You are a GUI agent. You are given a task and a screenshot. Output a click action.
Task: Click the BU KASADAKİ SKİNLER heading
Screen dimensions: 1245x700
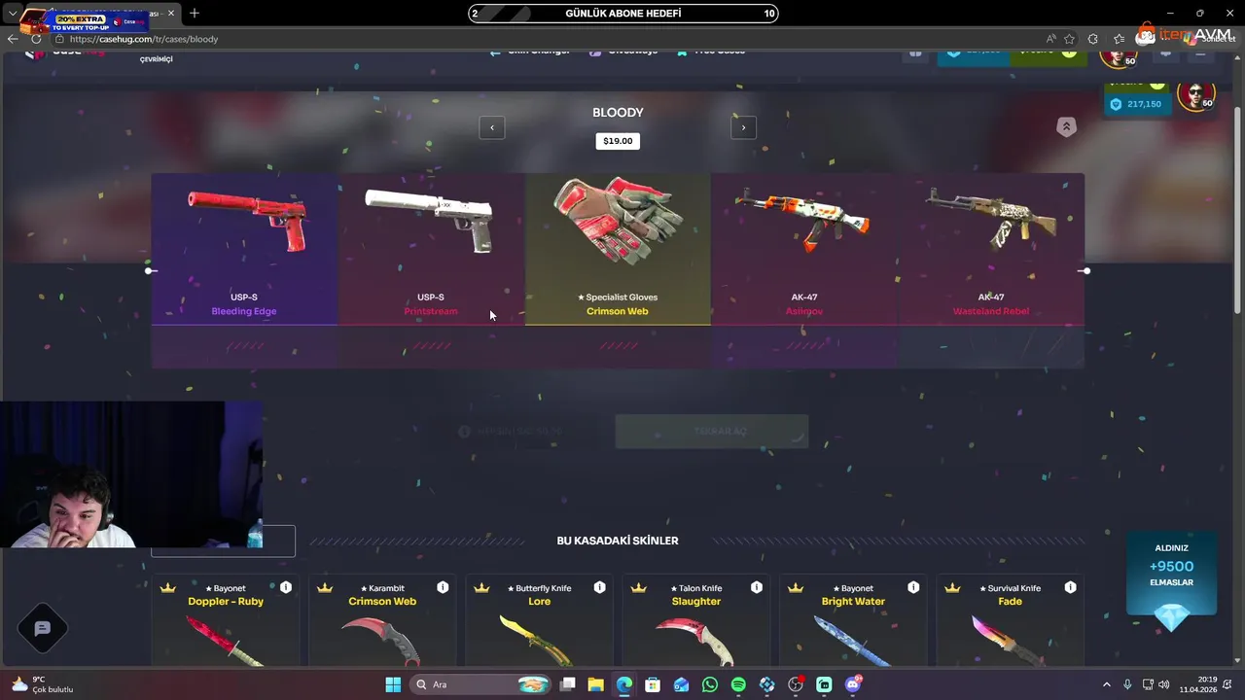(x=618, y=541)
